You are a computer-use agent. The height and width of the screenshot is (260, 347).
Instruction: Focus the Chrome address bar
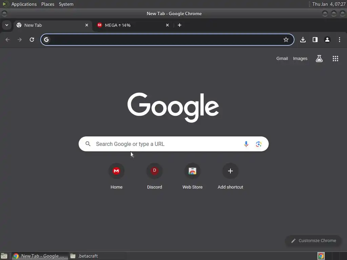(x=167, y=40)
